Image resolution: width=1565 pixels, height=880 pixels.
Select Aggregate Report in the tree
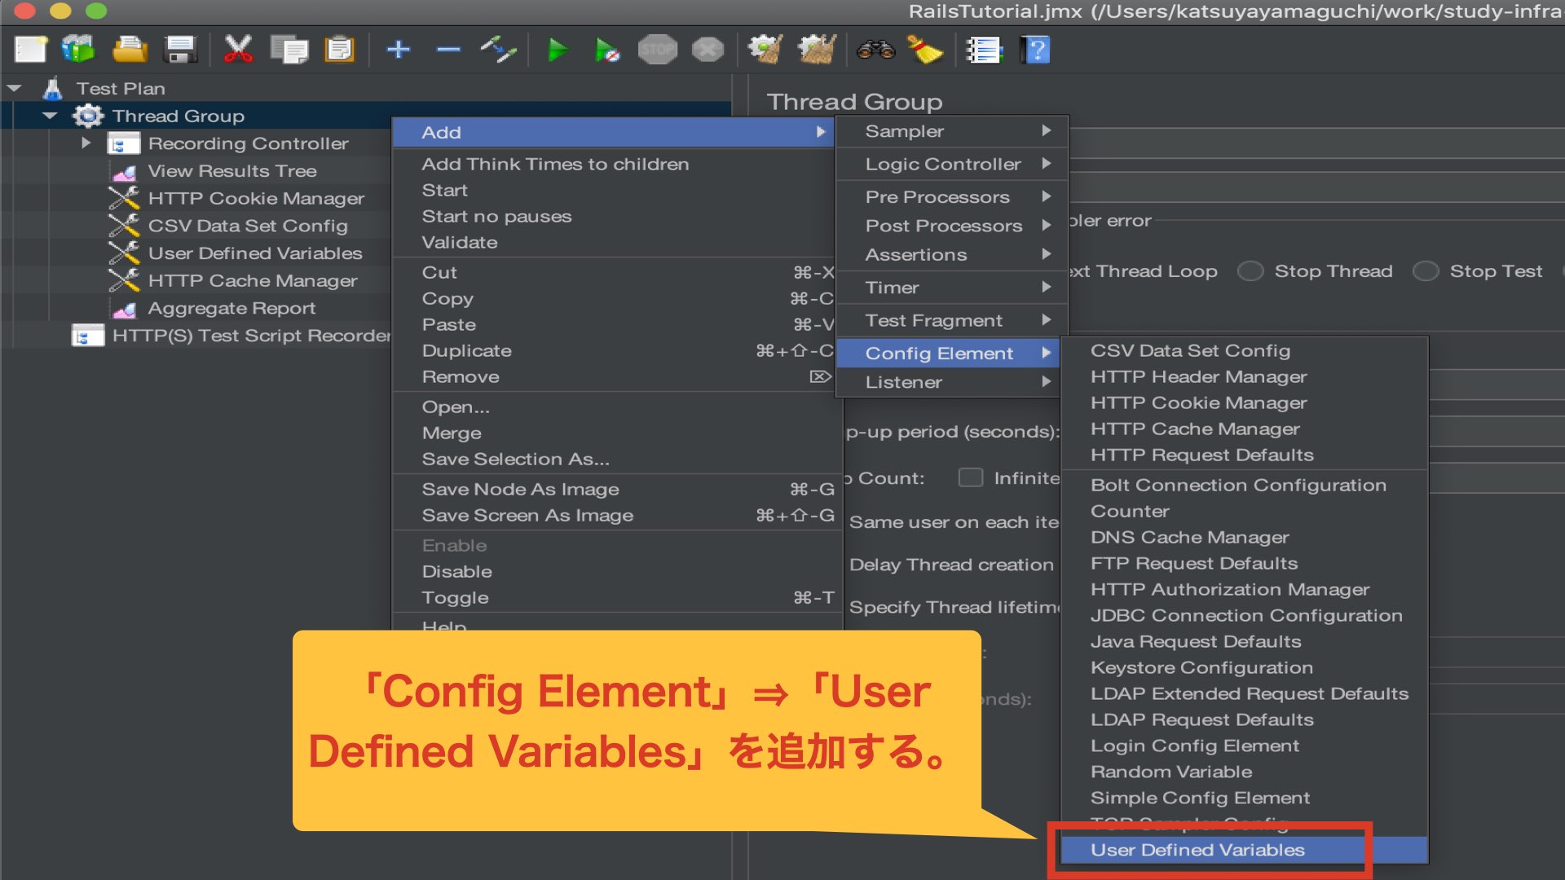pyautogui.click(x=231, y=309)
